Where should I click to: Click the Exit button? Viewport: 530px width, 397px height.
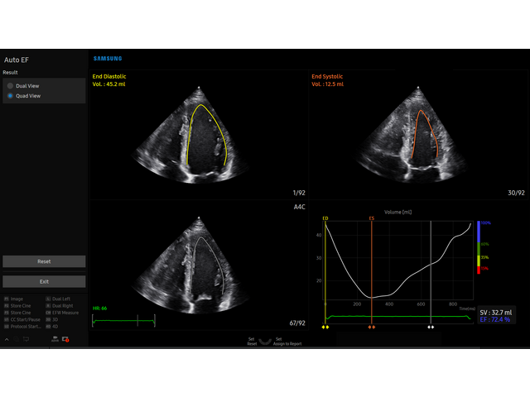click(x=44, y=281)
